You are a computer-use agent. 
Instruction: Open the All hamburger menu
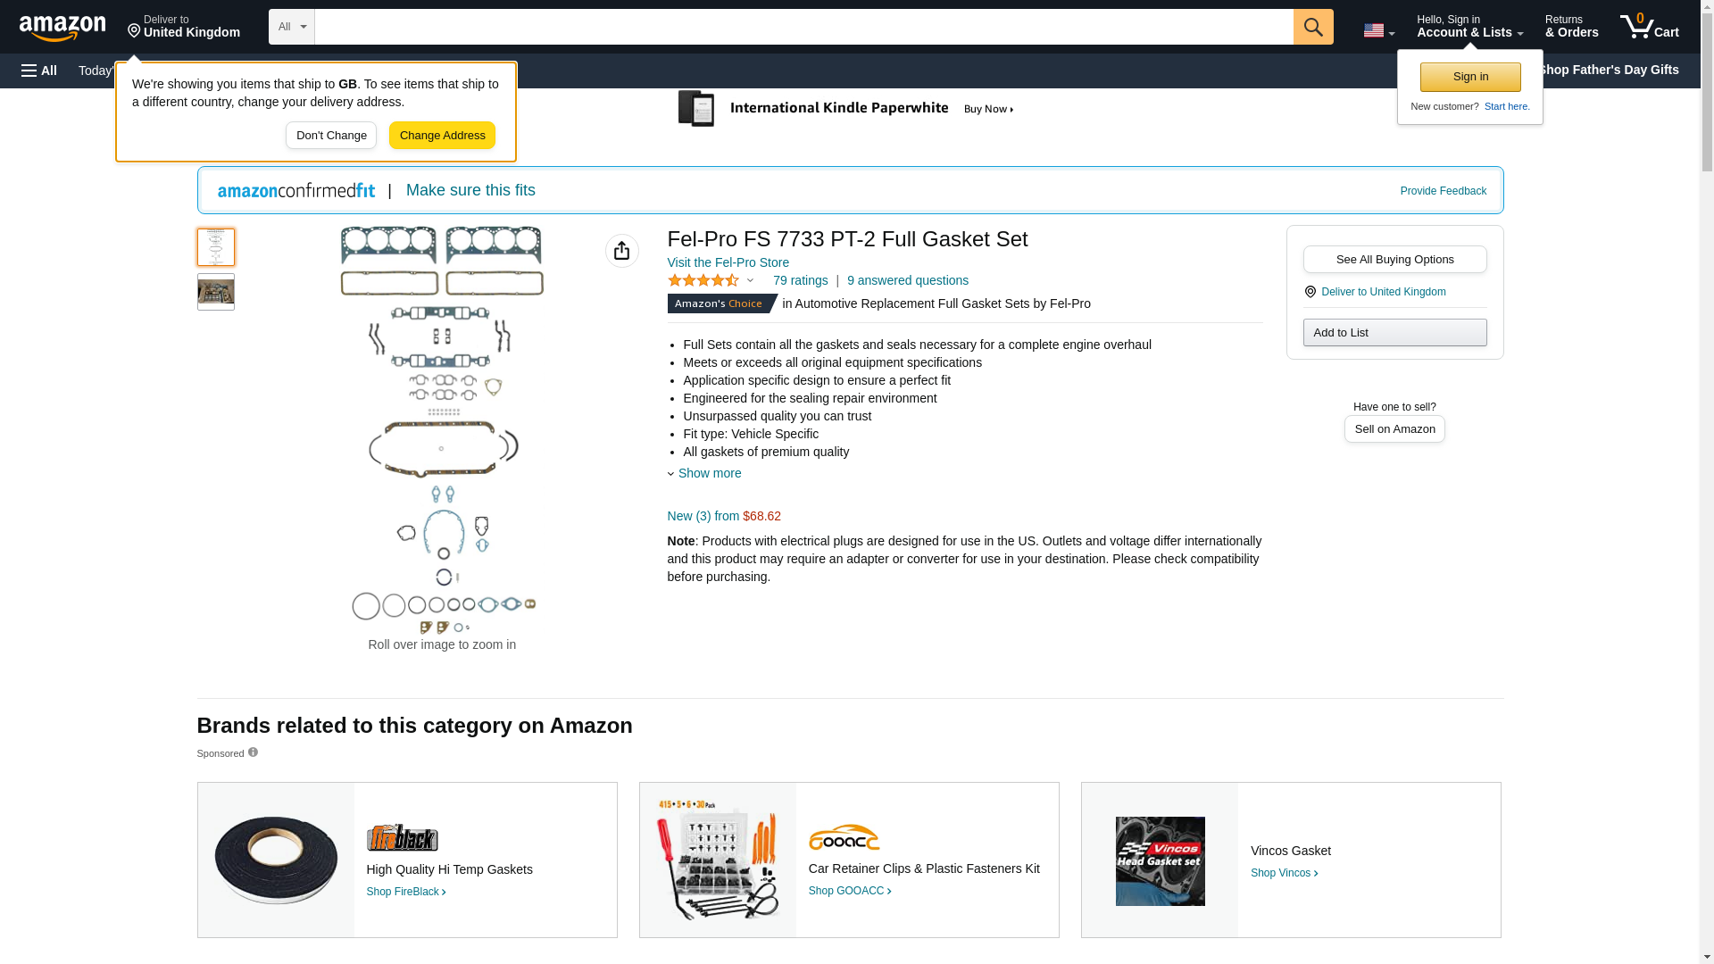point(39,71)
